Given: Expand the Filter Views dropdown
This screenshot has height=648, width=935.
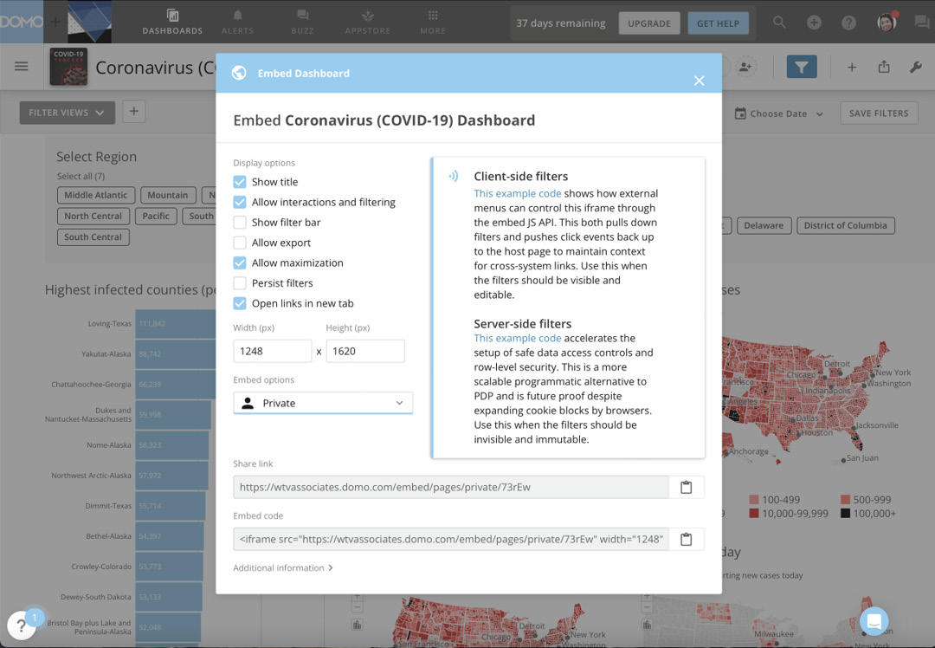Looking at the screenshot, I should 68,113.
